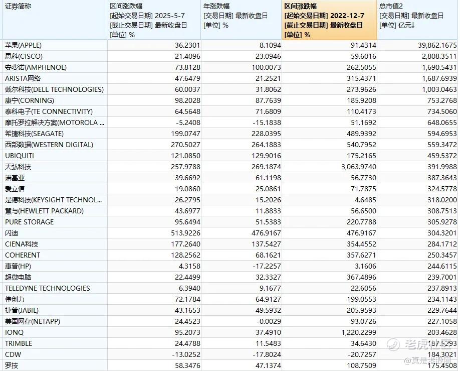This screenshot has width=460, height=371.
Task: Select 美国网存(NETAPP) row name
Action: (33, 321)
